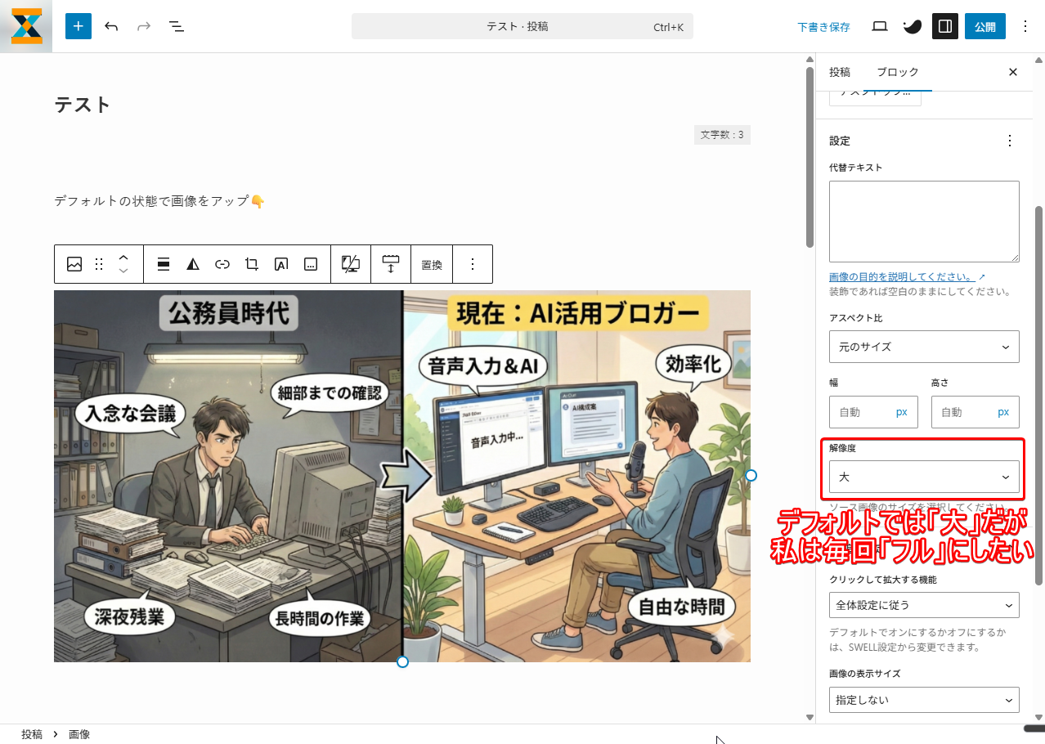Click the 置換 replace button
The image size is (1045, 744).
tap(432, 264)
